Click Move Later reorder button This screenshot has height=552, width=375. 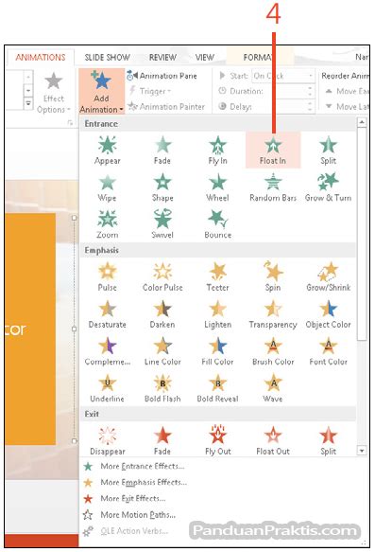347,106
